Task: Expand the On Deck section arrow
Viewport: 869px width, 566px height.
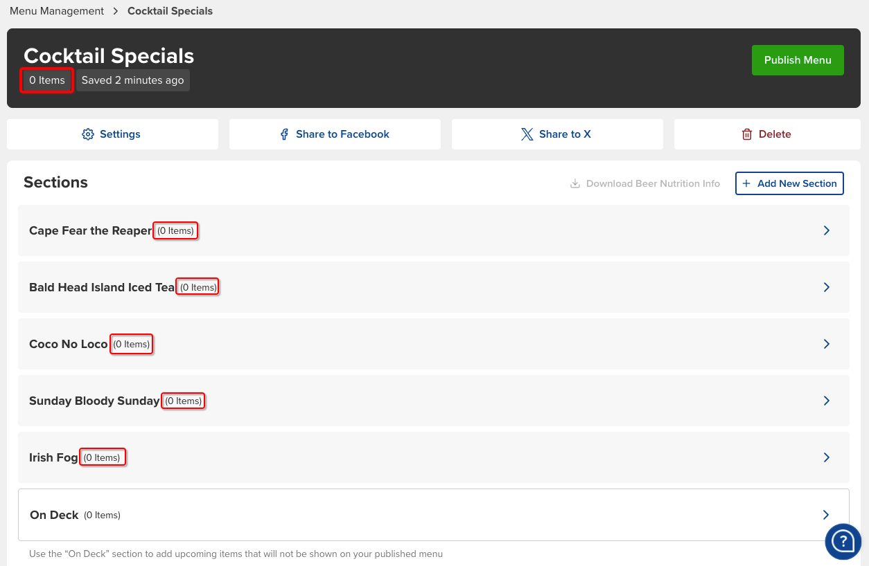Action: point(825,515)
